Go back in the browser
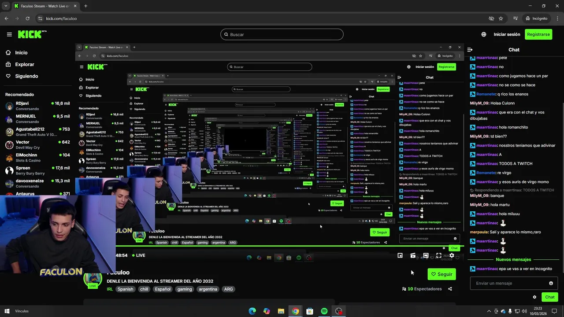 (6, 18)
